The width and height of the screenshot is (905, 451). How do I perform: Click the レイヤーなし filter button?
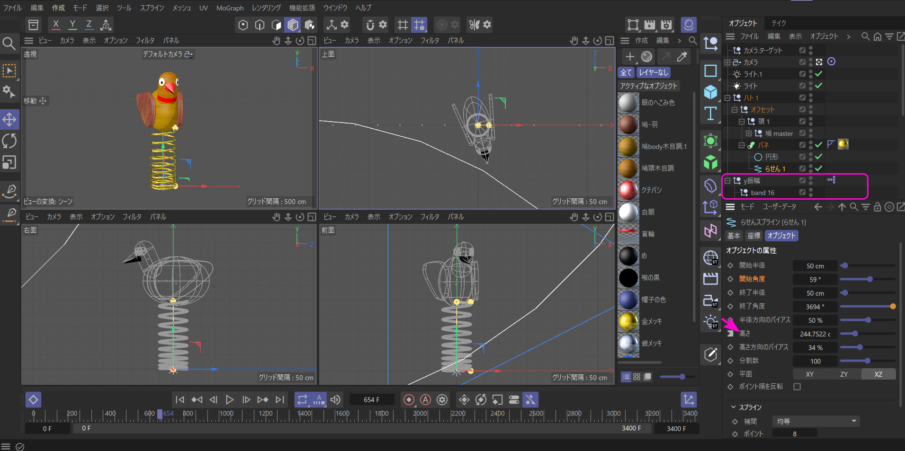[653, 72]
